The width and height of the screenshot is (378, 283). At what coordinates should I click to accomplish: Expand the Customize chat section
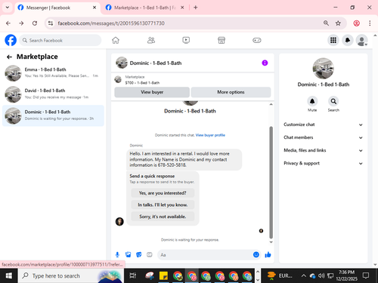click(x=323, y=125)
